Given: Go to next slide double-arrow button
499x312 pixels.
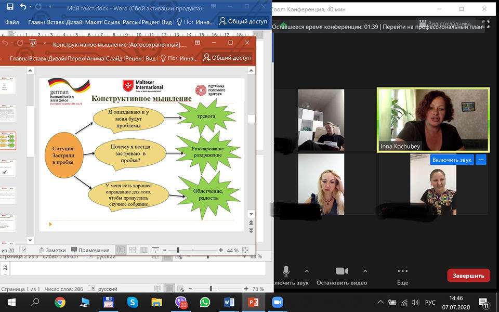Looking at the screenshot, I should point(251,230).
